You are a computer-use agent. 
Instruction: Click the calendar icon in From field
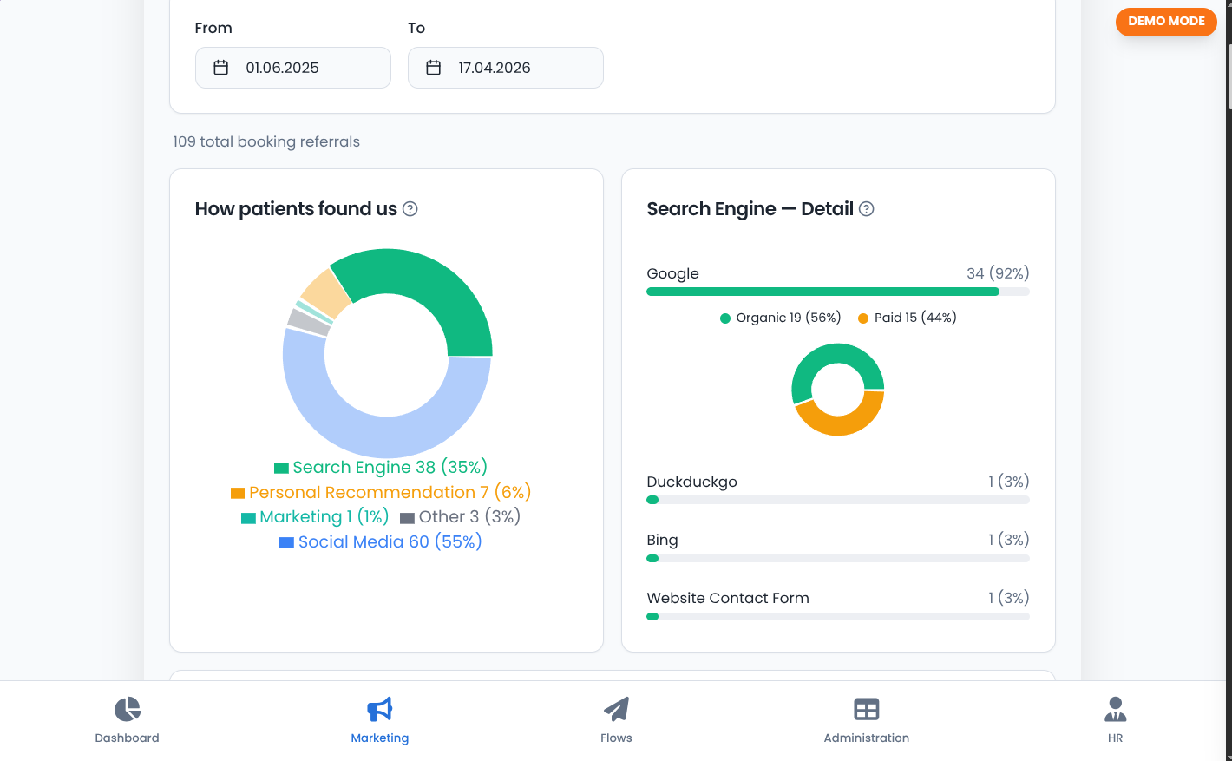221,68
